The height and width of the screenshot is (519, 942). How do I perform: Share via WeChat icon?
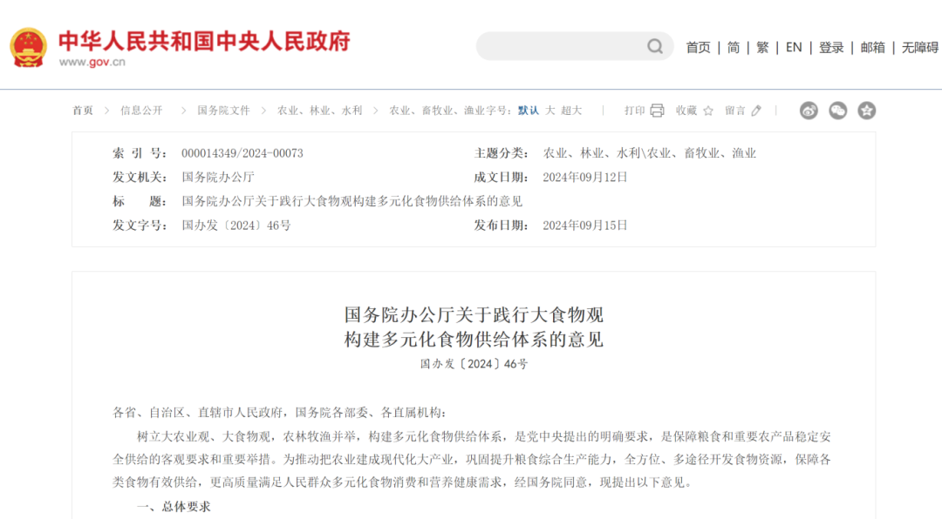click(837, 111)
